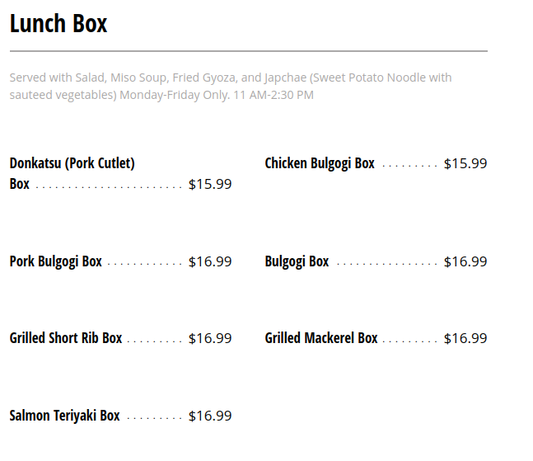Click the Salmon Teriyaki Box $16.99 price
Viewport: 533px width, 461px height.
[x=210, y=416]
